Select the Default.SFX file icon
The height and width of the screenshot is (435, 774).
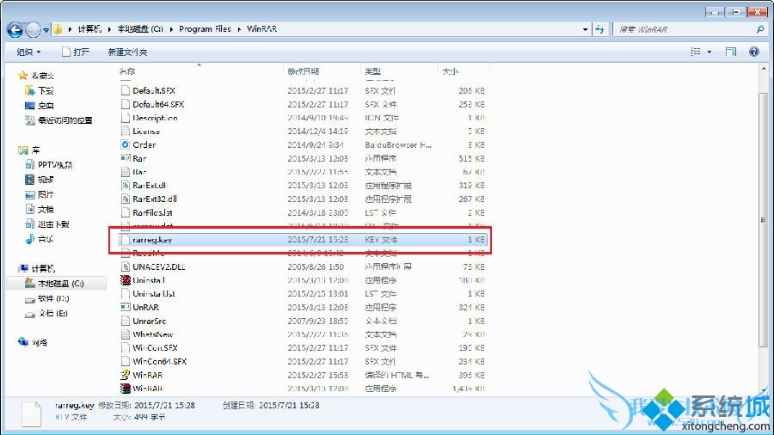tap(126, 91)
